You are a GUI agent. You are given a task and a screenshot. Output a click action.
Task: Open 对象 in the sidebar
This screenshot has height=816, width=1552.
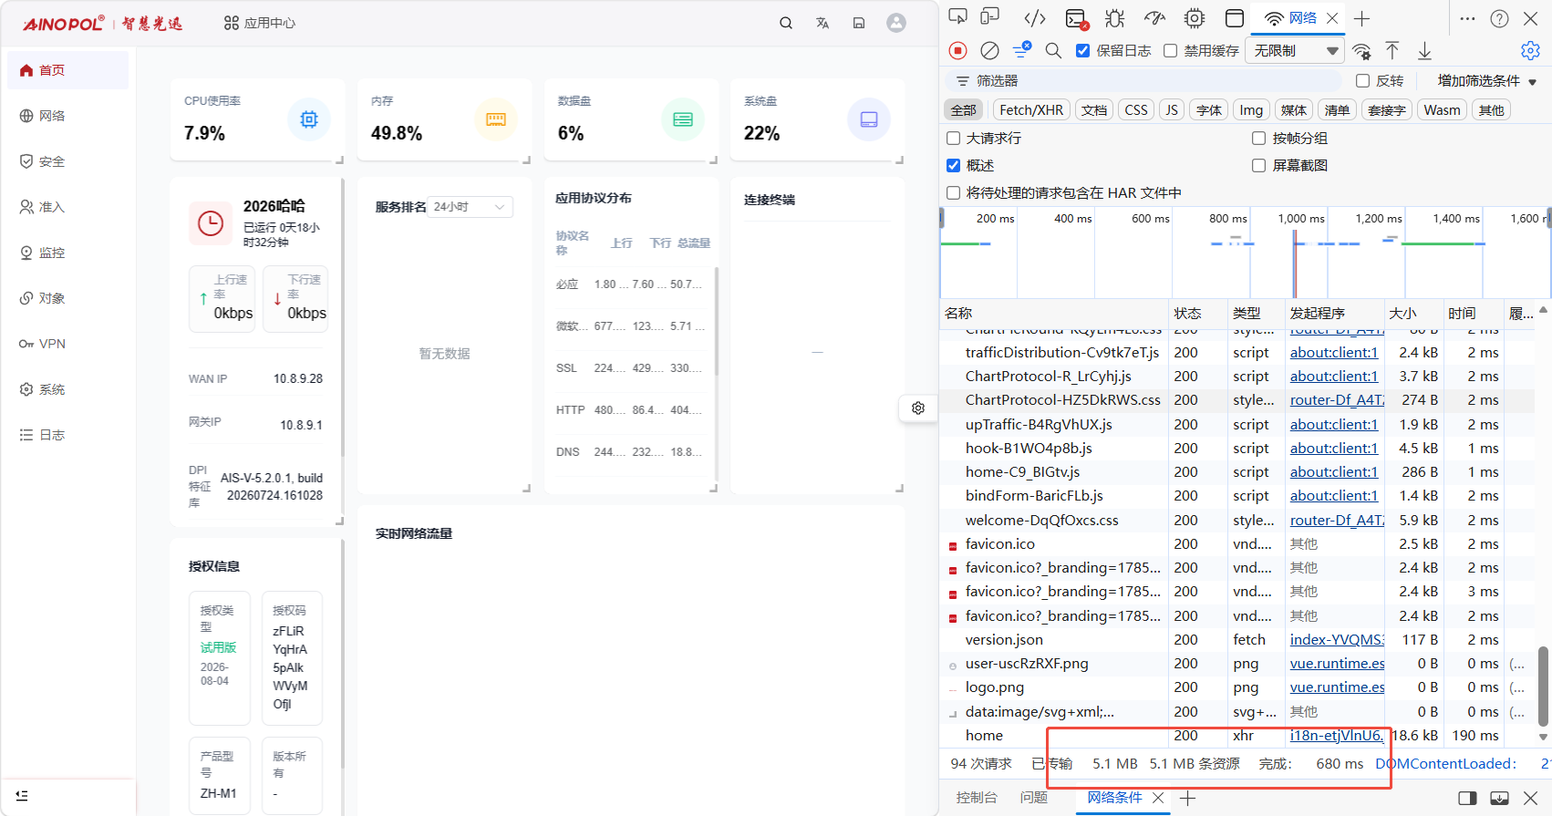point(68,298)
